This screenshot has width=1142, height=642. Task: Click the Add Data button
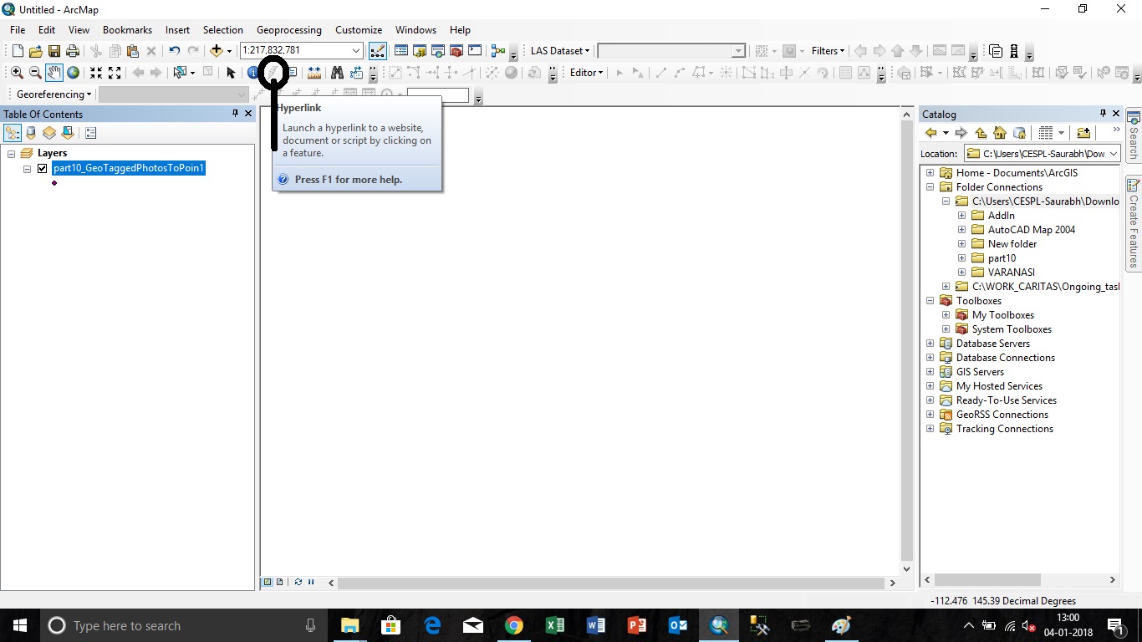(x=217, y=51)
